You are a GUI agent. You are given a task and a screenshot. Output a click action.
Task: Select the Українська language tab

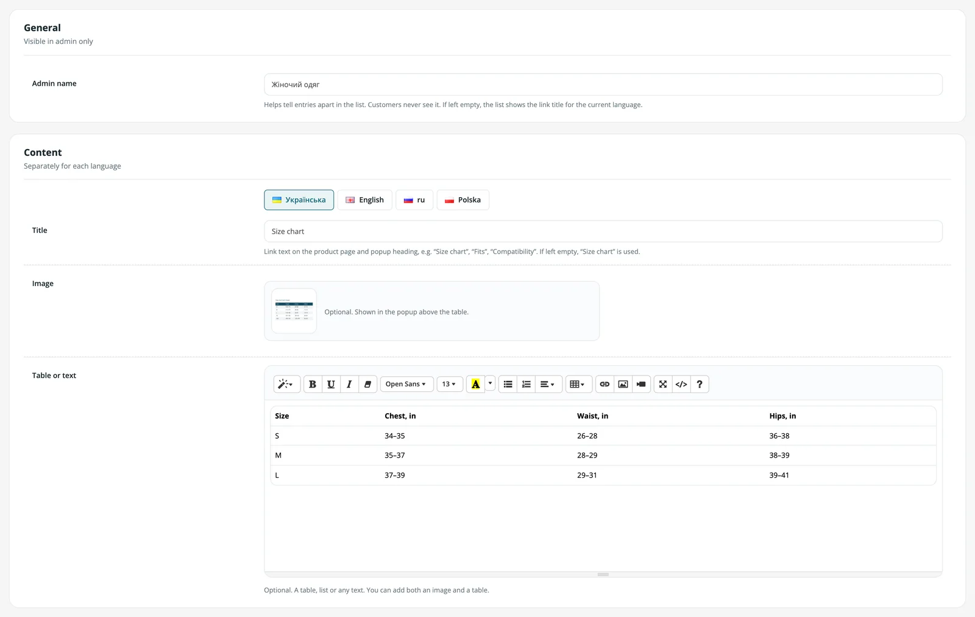[299, 200]
